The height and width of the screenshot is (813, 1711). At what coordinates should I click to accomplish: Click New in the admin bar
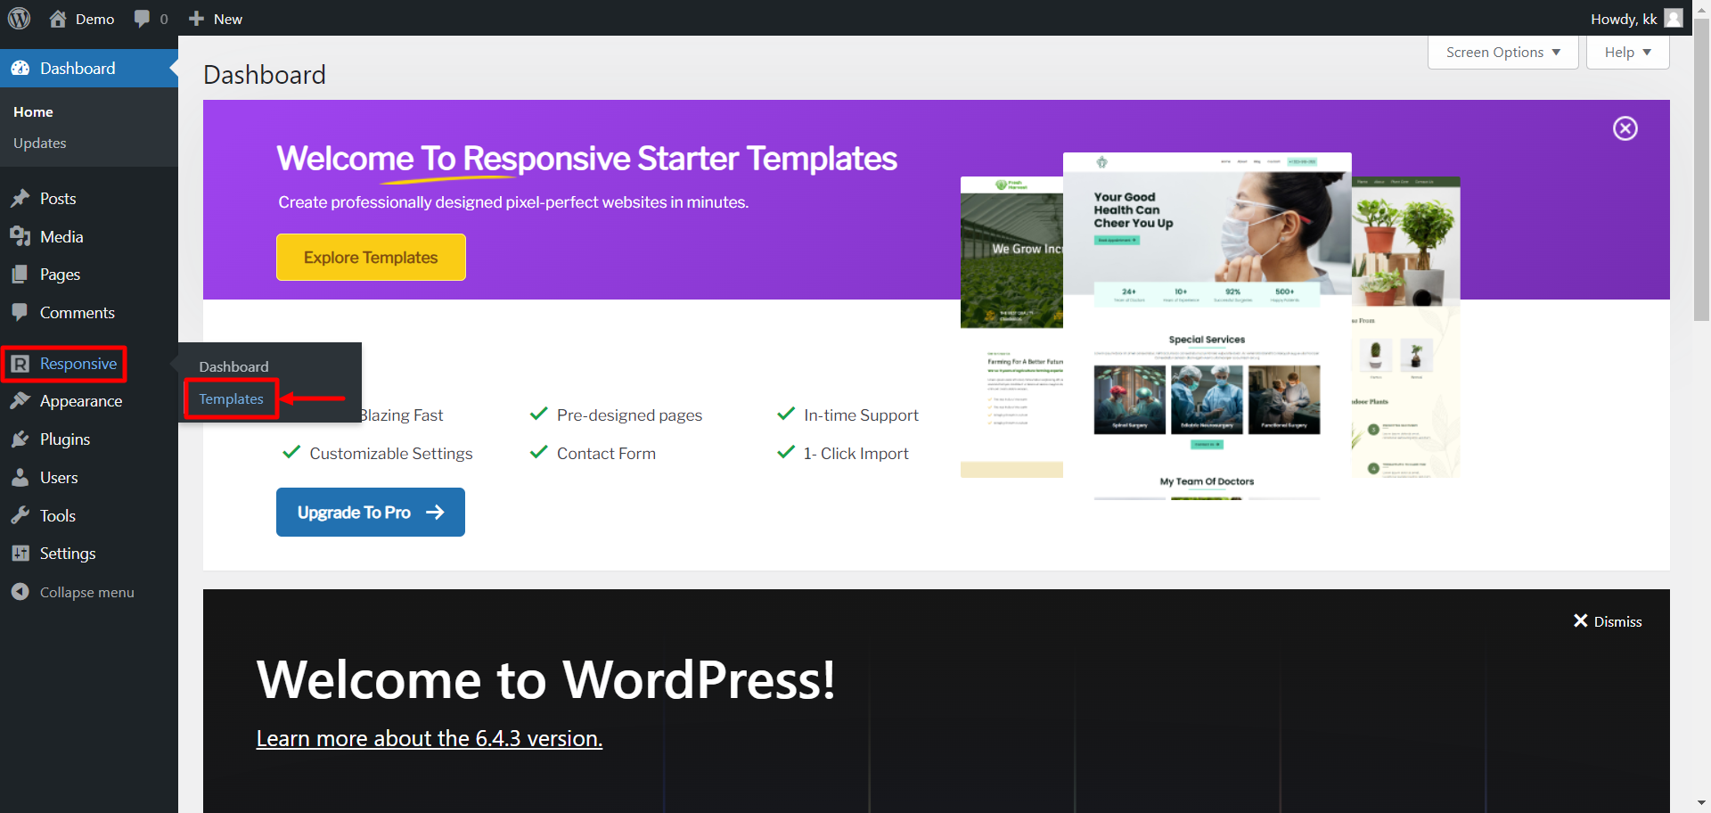(x=227, y=19)
